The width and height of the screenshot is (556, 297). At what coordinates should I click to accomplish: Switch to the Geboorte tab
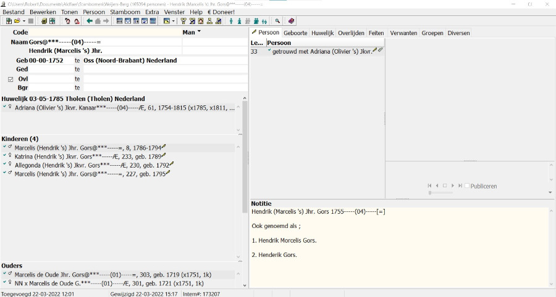(295, 33)
